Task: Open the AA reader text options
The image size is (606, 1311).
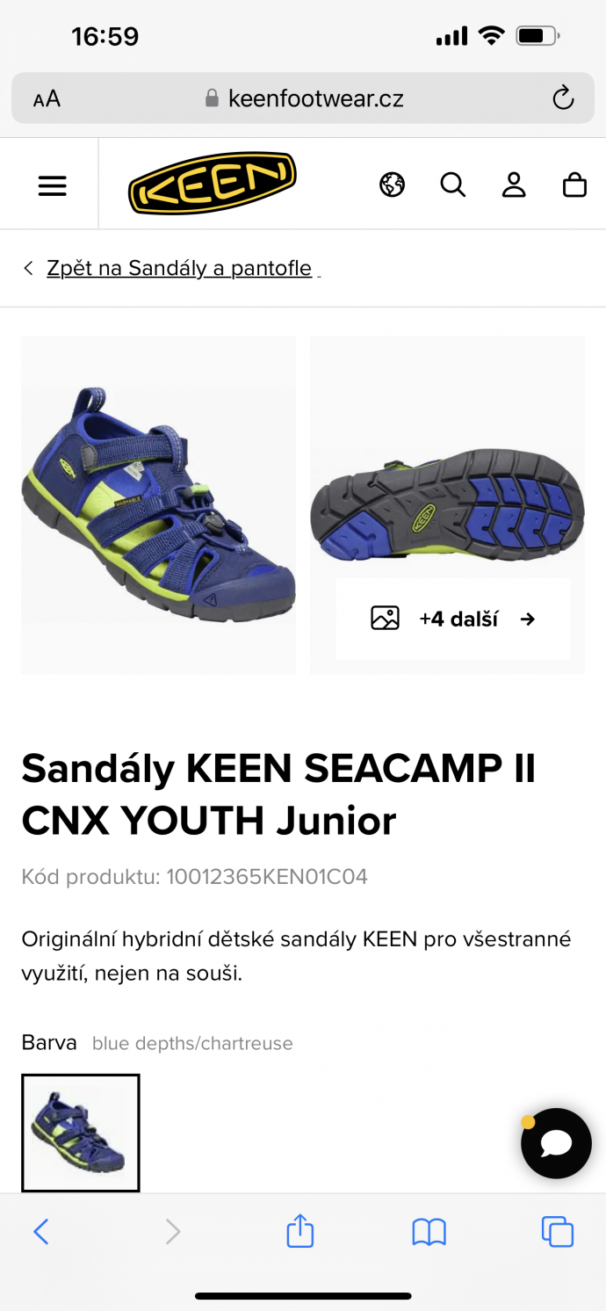Action: 47,98
